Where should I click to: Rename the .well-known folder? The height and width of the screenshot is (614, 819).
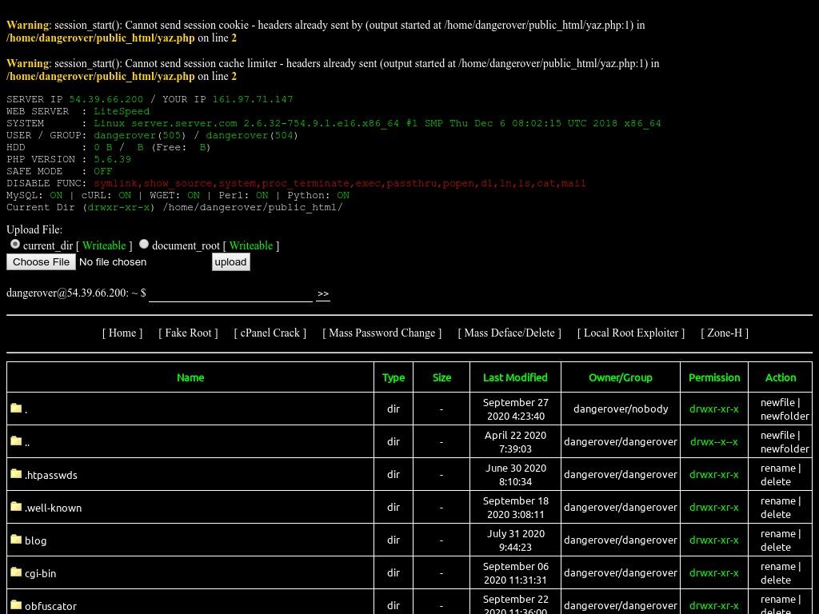tap(778, 500)
